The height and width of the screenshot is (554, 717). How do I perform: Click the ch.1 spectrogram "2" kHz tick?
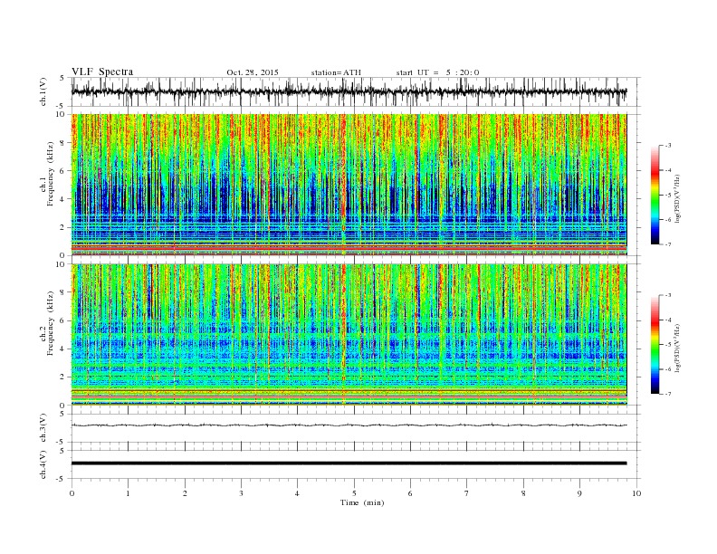tap(62, 227)
